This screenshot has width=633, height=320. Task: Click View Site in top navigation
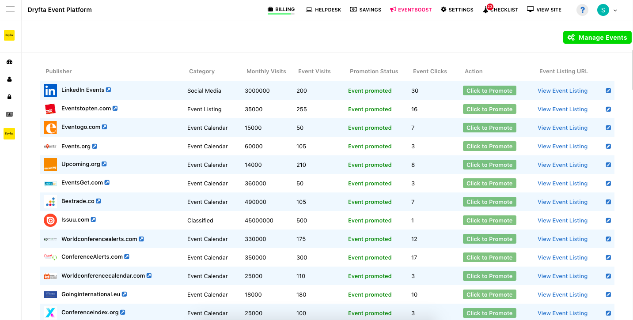544,10
